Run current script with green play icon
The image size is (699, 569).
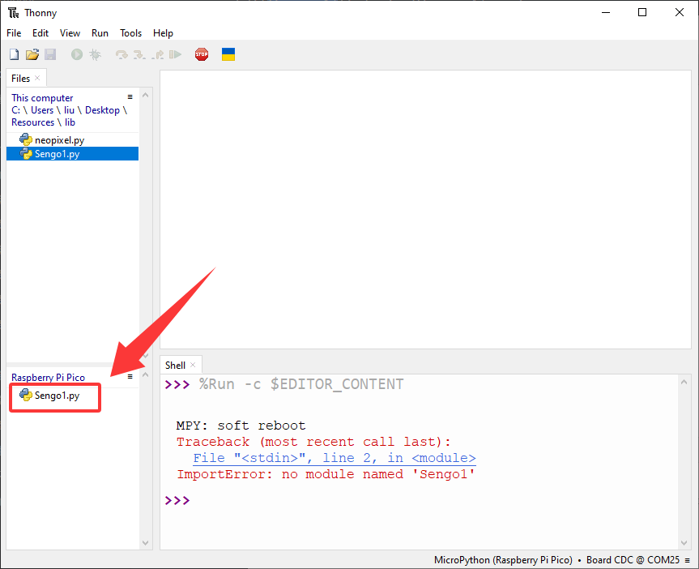click(77, 54)
